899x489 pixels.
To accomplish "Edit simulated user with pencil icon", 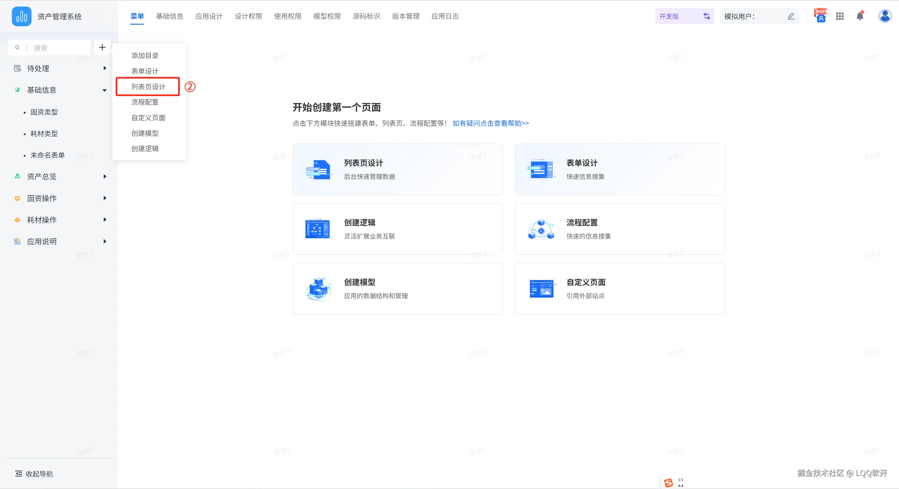I will 791,16.
